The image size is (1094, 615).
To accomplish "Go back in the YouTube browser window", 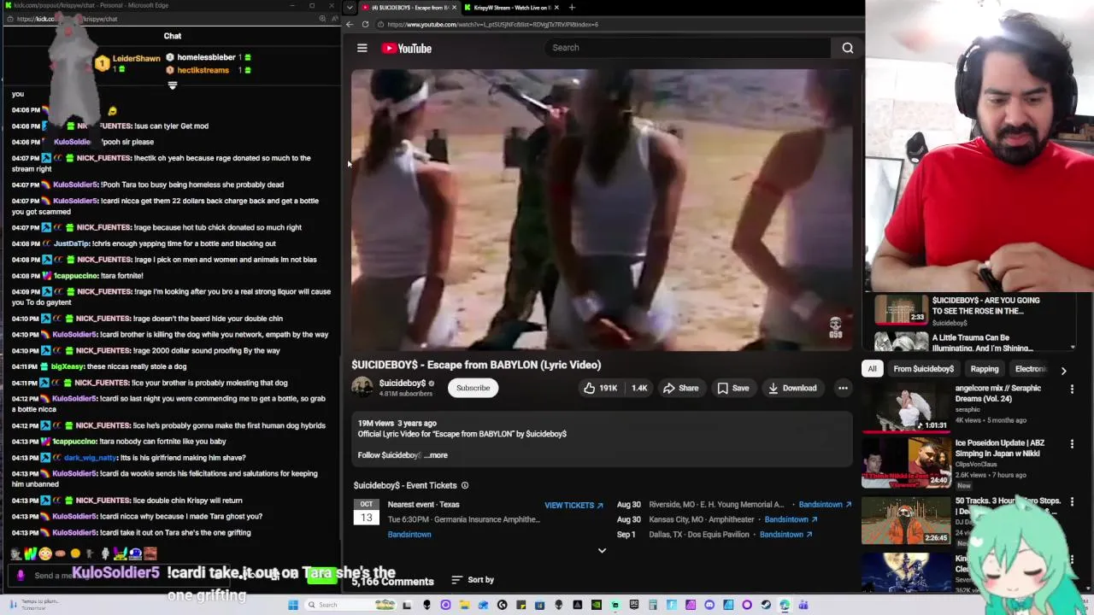I will (x=350, y=24).
